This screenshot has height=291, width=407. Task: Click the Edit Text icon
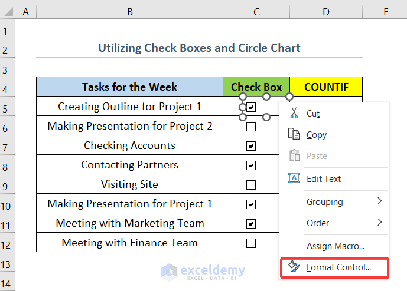pos(294,178)
